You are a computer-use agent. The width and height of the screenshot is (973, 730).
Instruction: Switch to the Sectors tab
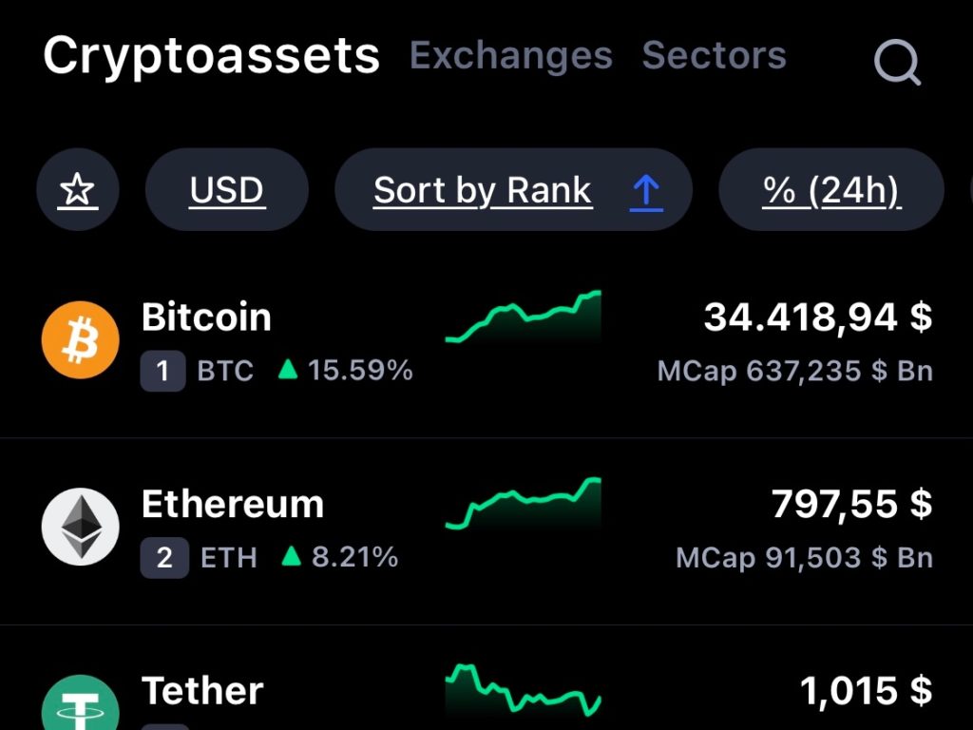click(x=715, y=55)
